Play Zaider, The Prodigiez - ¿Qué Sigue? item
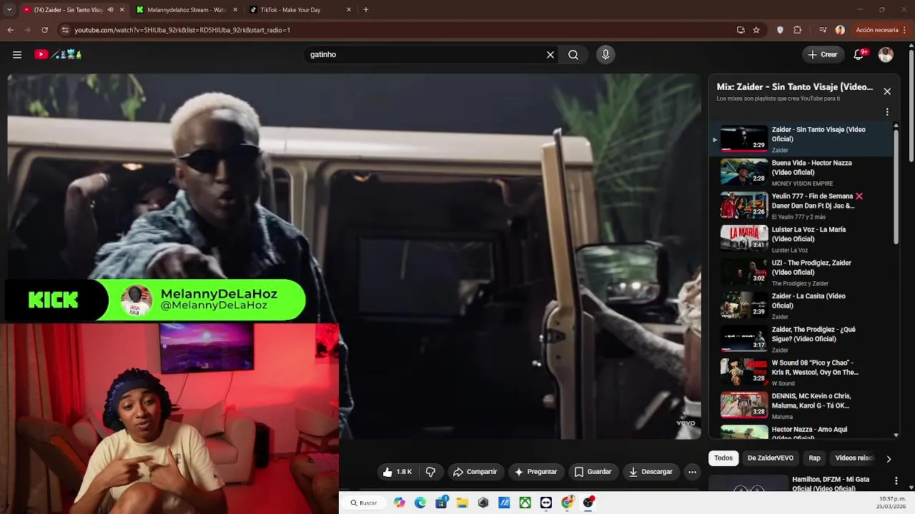915x514 pixels. [x=801, y=339]
